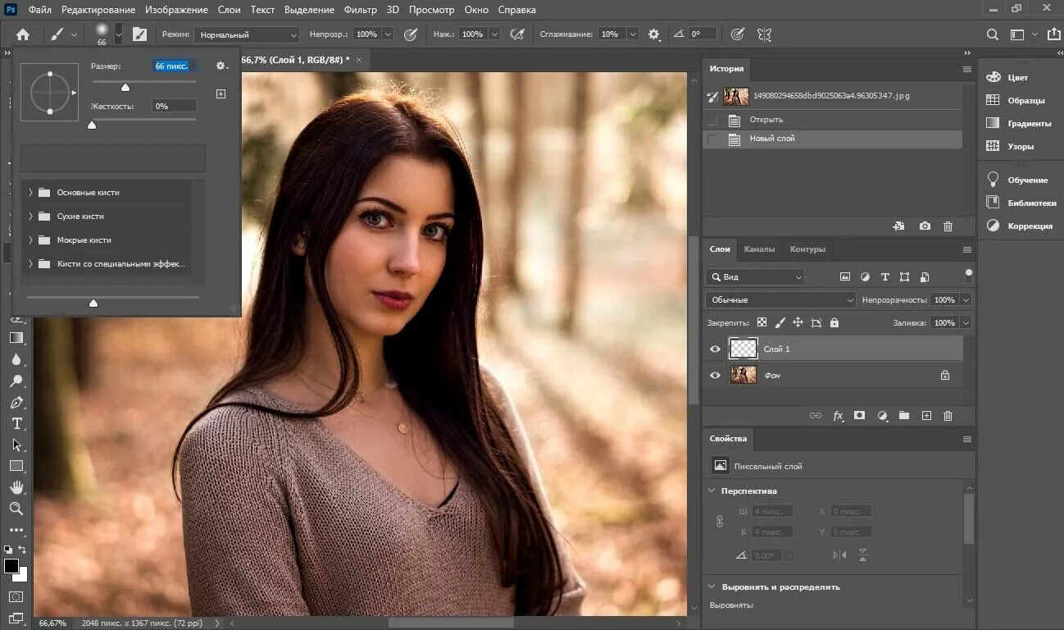Select the Gradient tool

pyautogui.click(x=16, y=338)
